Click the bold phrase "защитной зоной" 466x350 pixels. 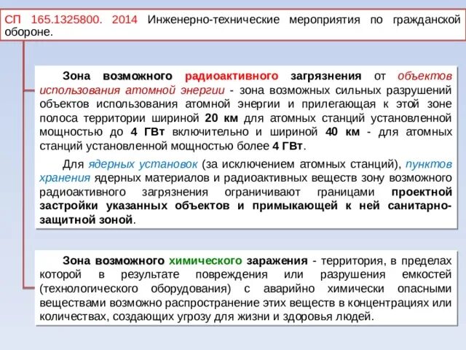(86, 220)
